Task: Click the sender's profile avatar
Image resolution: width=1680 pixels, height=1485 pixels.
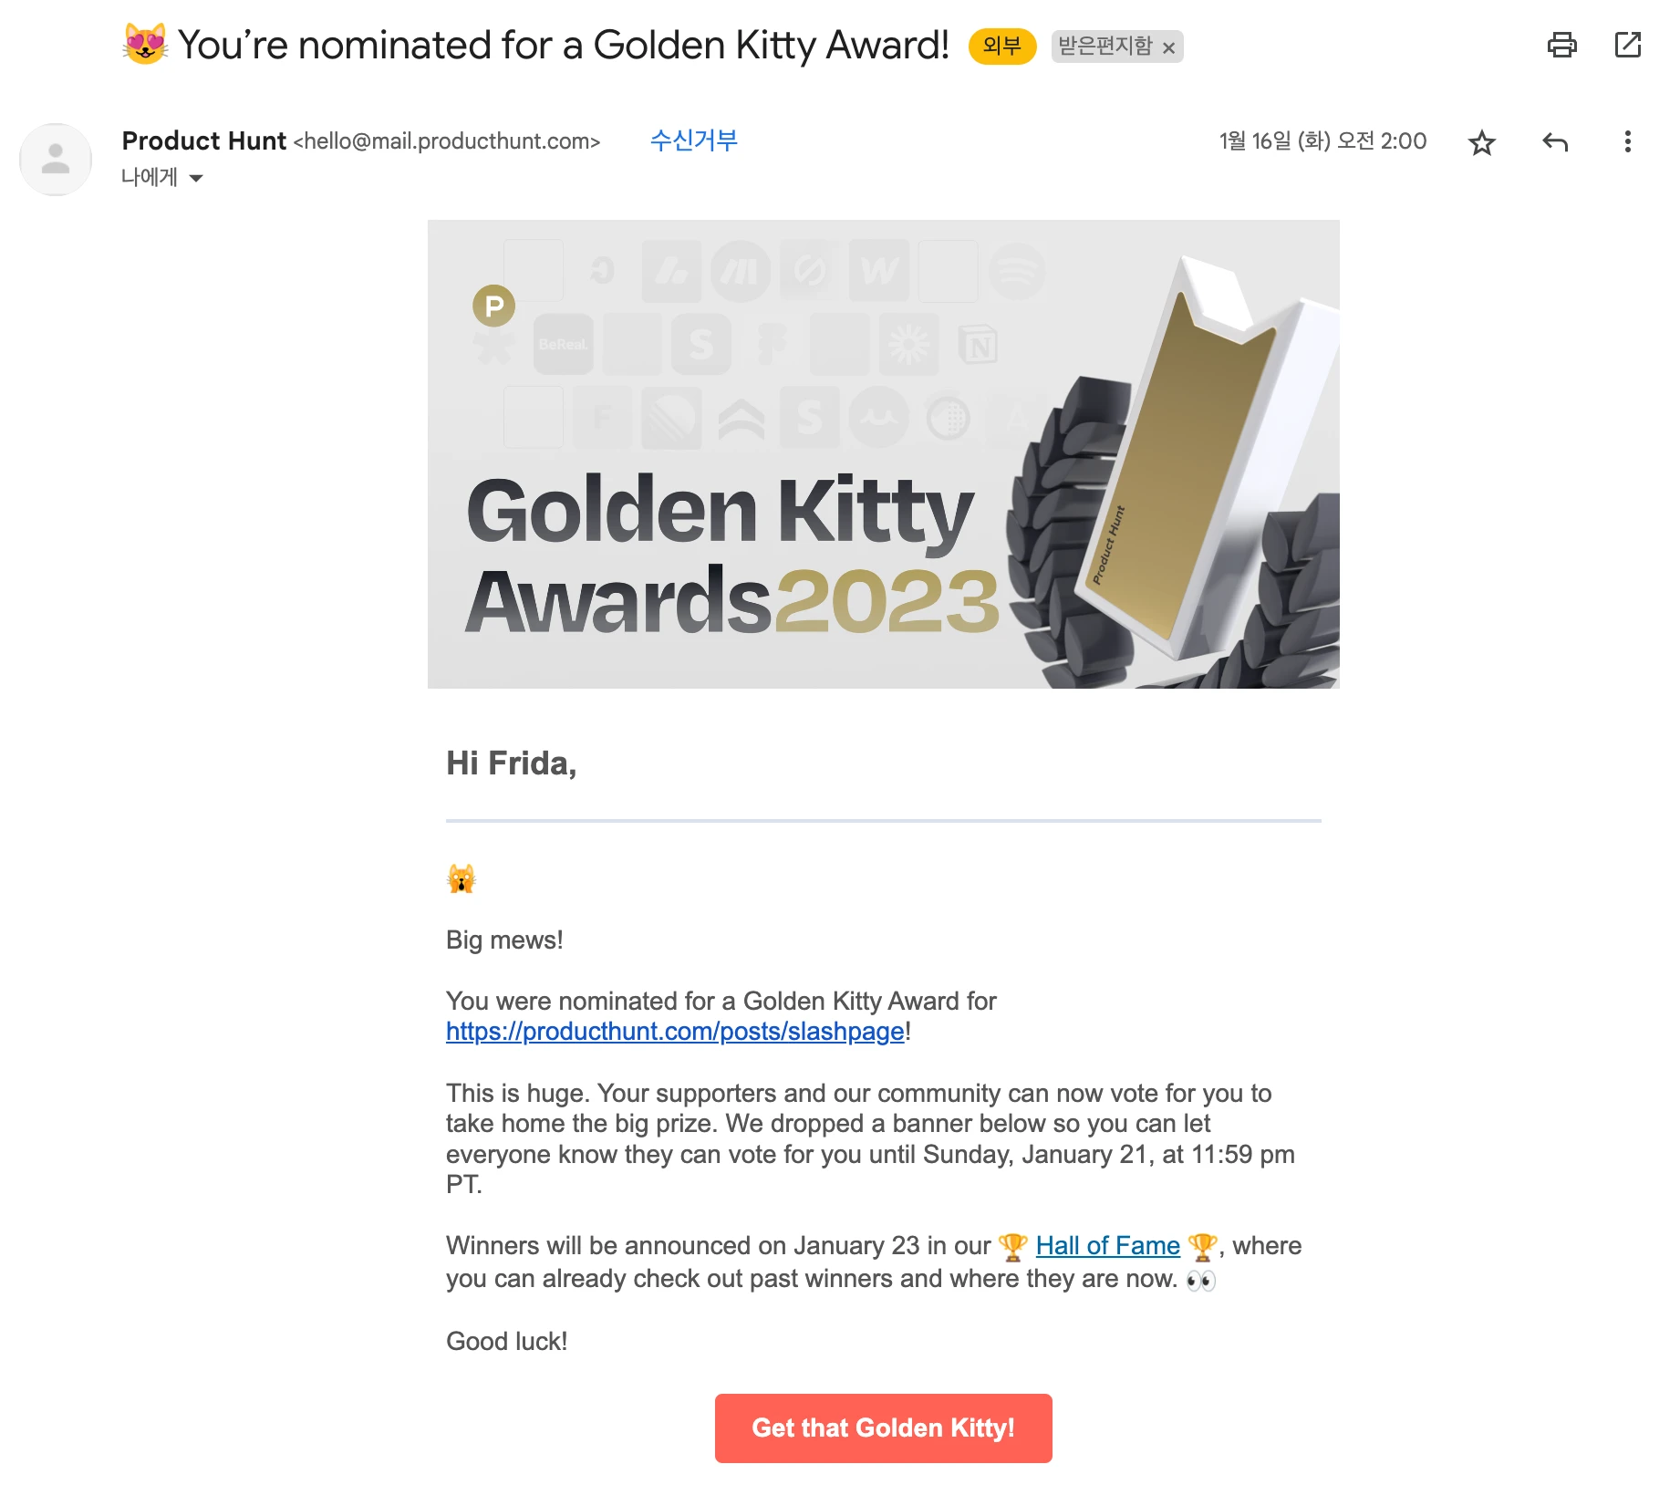Action: (56, 160)
